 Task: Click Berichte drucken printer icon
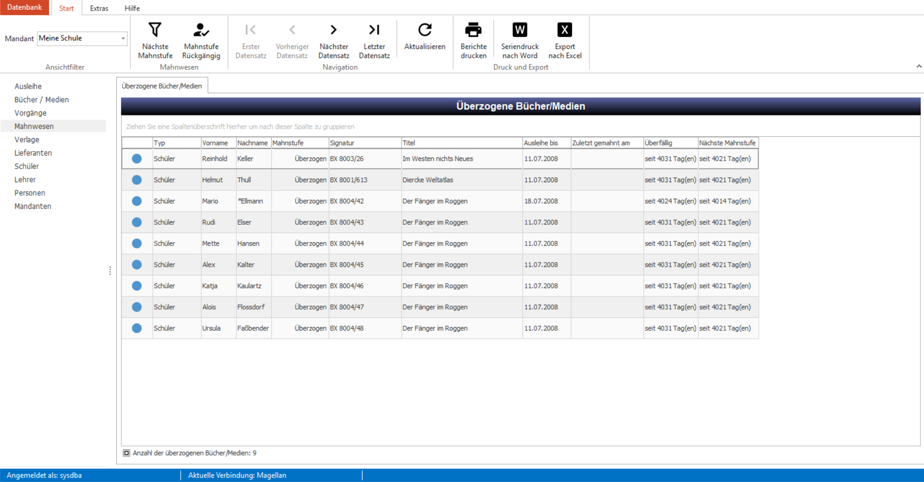[x=473, y=30]
